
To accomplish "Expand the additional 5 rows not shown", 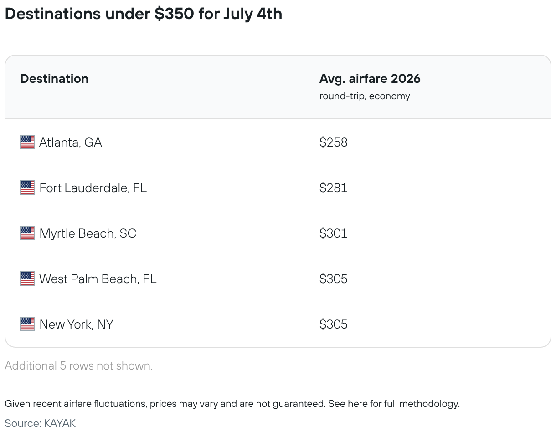I will [x=79, y=366].
